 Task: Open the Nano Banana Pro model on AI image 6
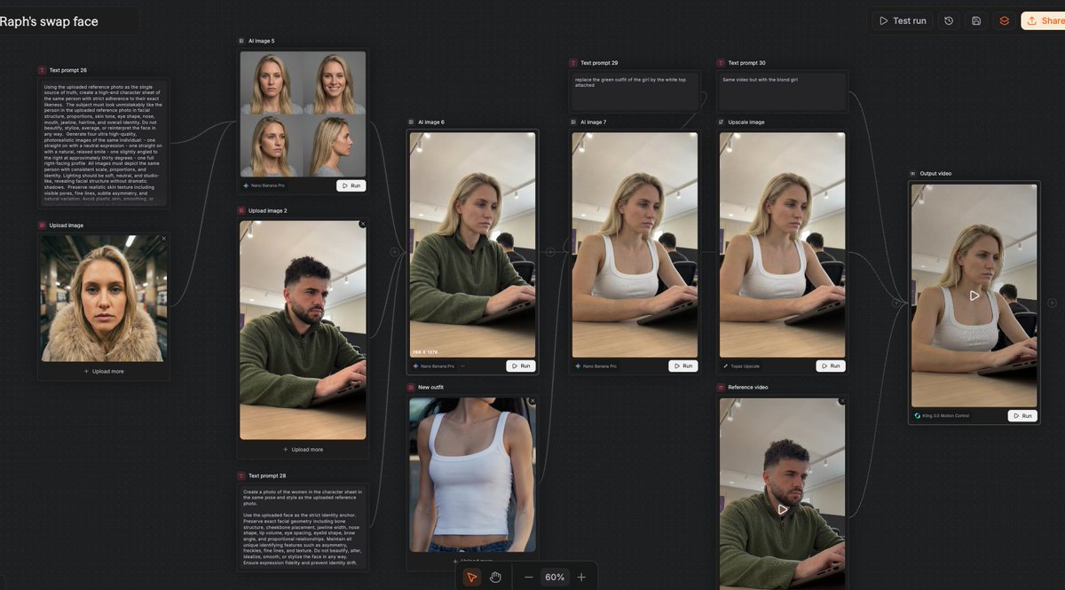pos(433,366)
